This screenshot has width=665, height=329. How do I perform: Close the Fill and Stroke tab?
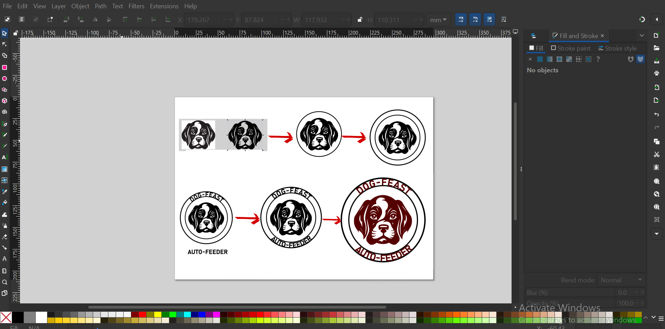(x=602, y=36)
